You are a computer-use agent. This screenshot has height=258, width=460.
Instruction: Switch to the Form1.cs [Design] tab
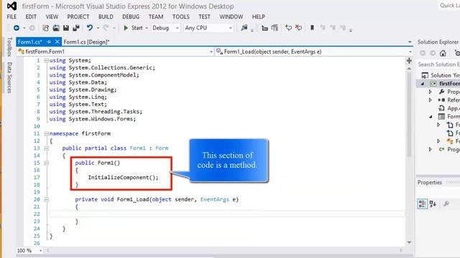point(86,42)
